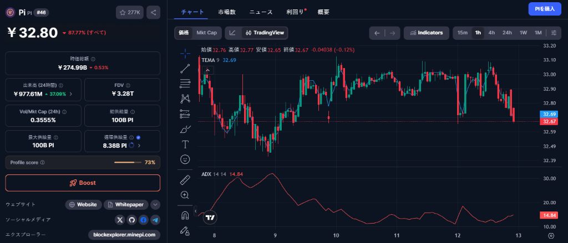Screen dimensions: 568x243
Task: Select TradingView chart mode
Action: [265, 33]
